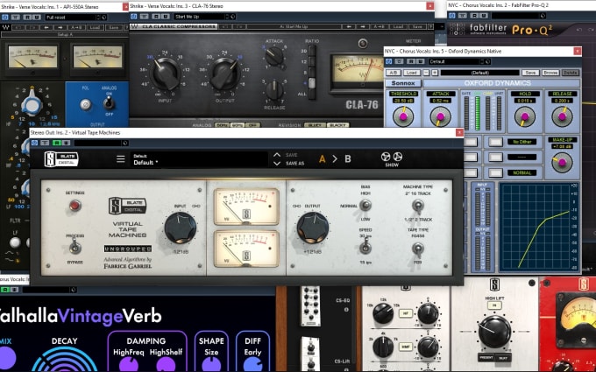Flip the PROCESS/BYPASS switch
Viewport: 596px width, 372px height.
click(x=74, y=248)
